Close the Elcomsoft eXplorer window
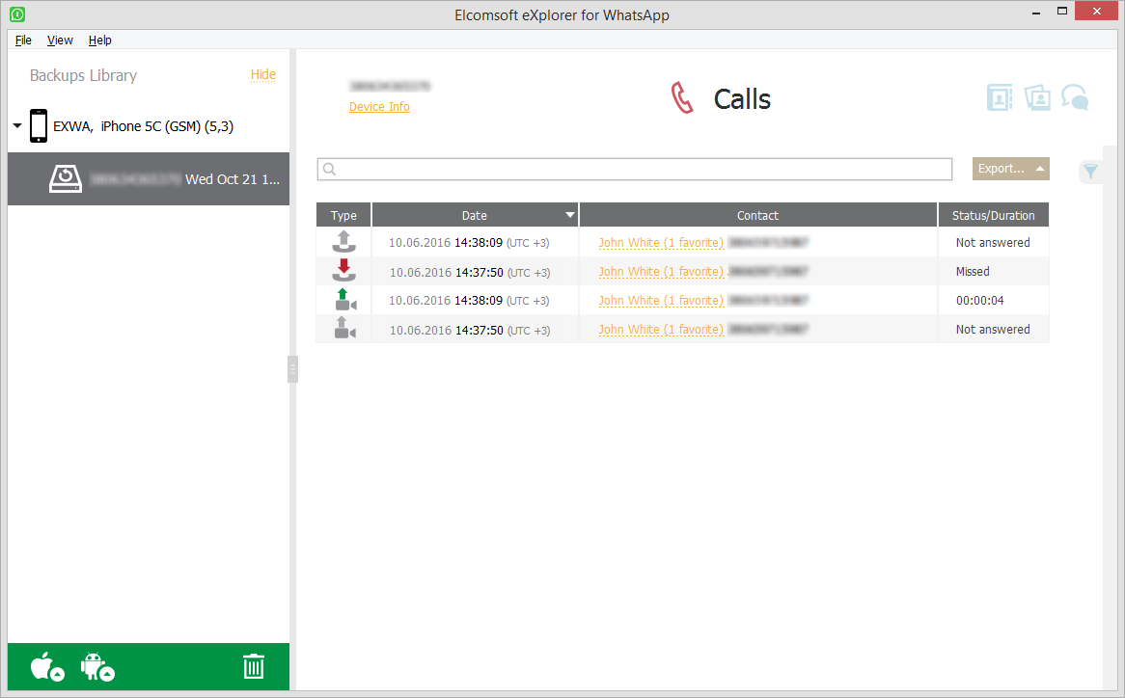The image size is (1125, 698). click(x=1096, y=11)
